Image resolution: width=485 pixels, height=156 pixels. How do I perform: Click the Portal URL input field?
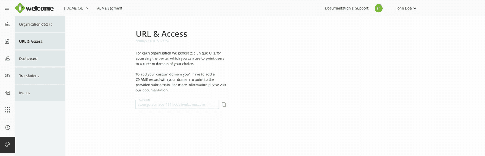[x=177, y=105]
